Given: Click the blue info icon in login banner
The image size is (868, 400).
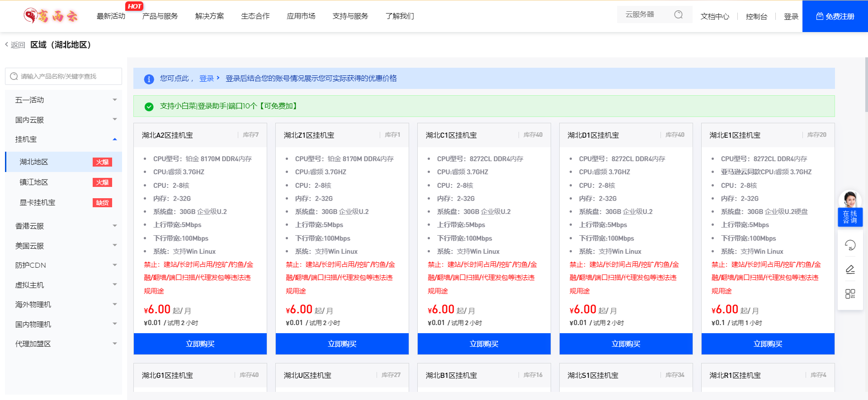Looking at the screenshot, I should point(149,79).
